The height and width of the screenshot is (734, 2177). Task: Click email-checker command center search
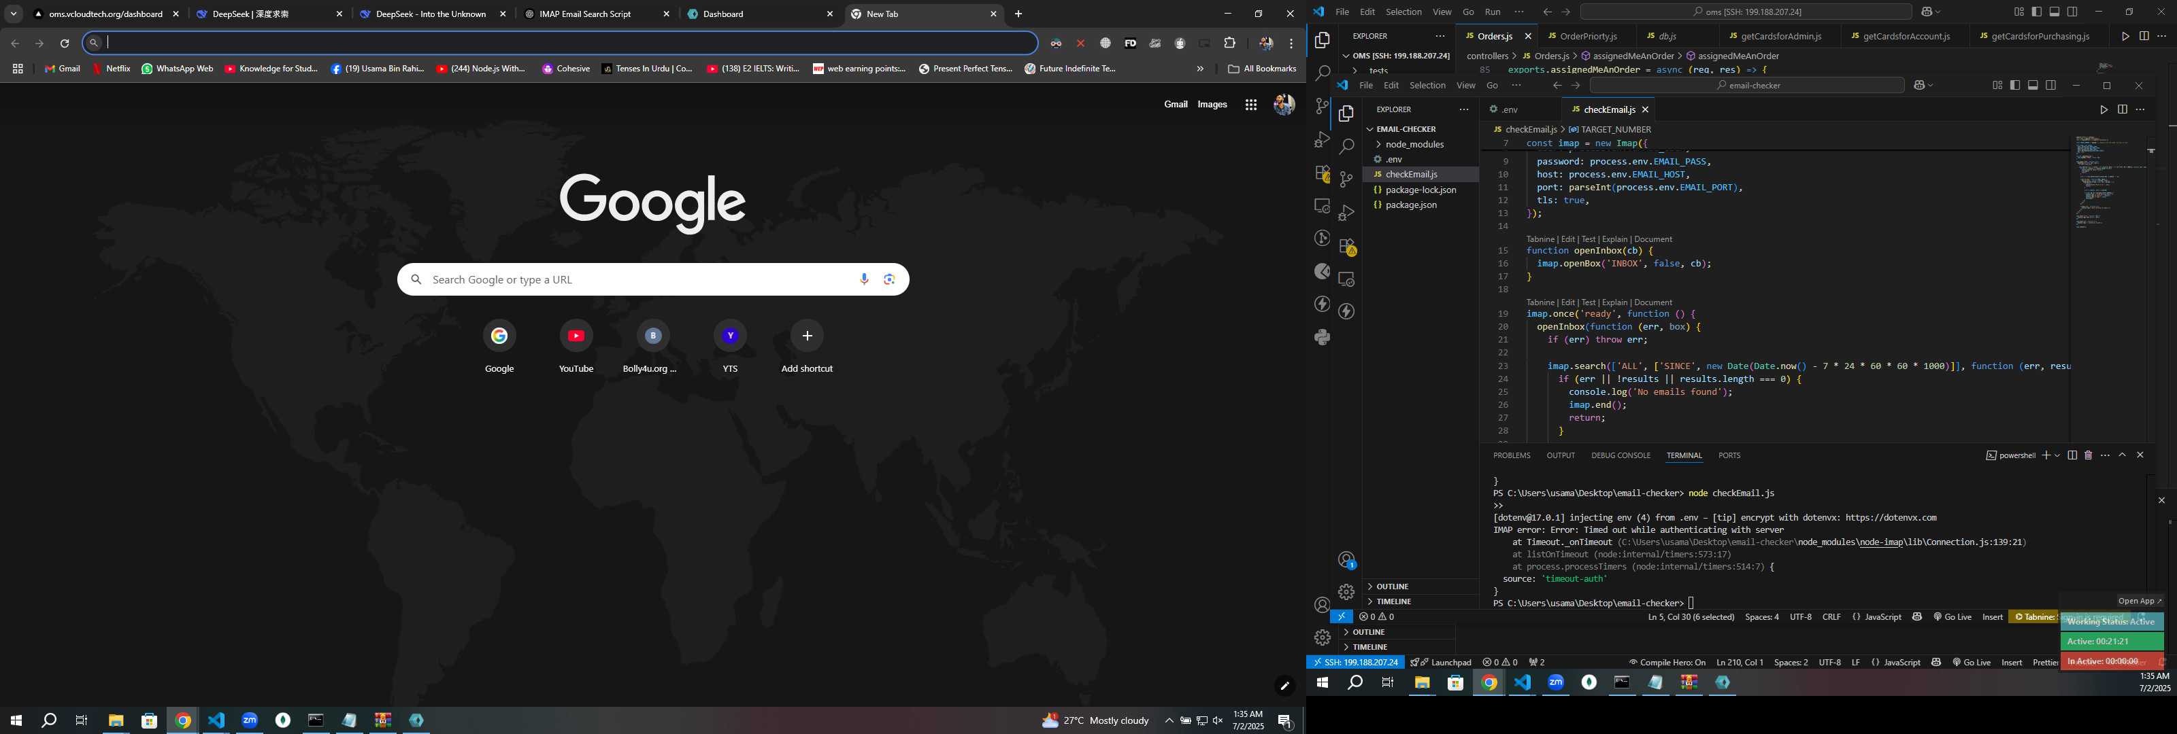[x=1747, y=86]
